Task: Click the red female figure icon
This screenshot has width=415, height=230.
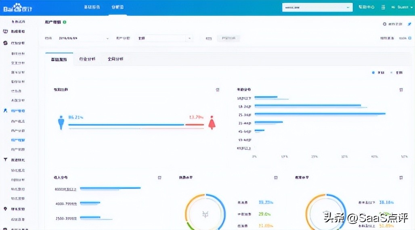Action: pyautogui.click(x=212, y=123)
